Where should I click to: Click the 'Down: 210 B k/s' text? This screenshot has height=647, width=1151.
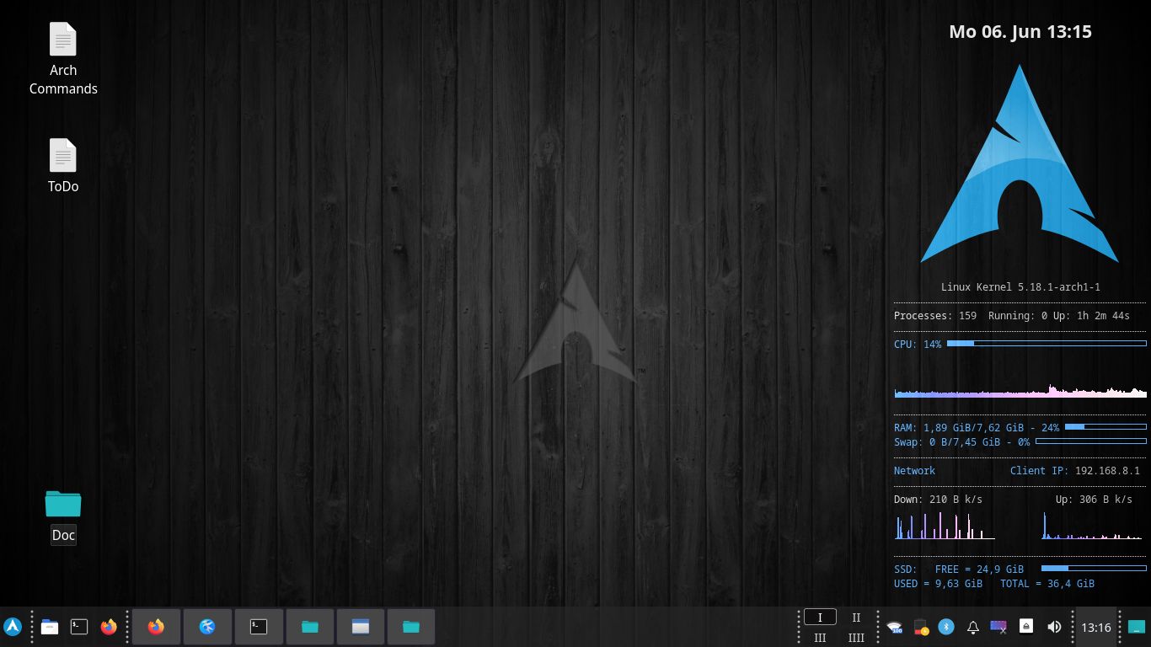(938, 500)
